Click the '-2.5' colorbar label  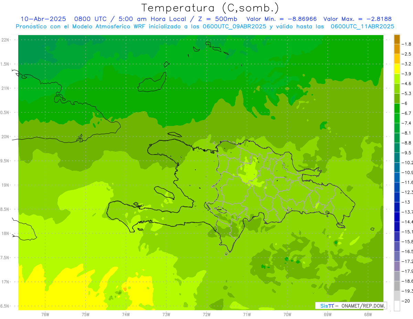pyautogui.click(x=407, y=54)
